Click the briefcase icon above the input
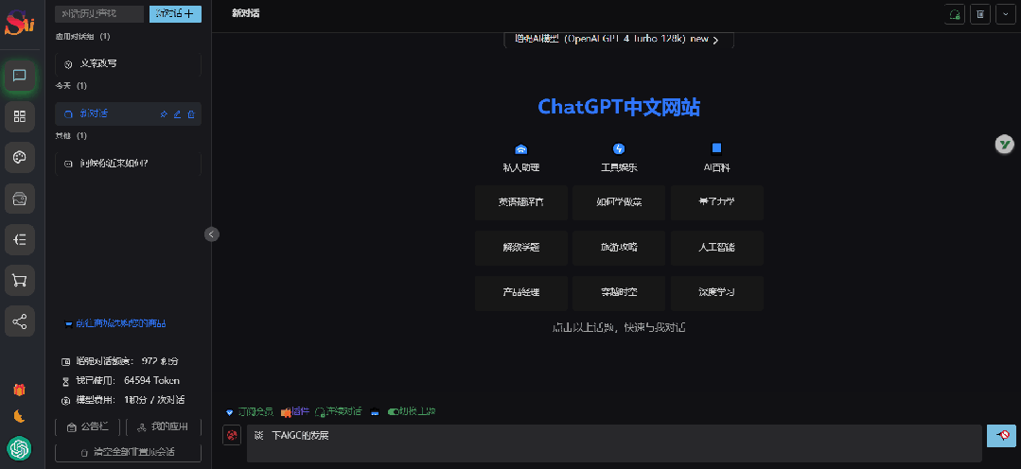The image size is (1021, 469). click(x=375, y=411)
